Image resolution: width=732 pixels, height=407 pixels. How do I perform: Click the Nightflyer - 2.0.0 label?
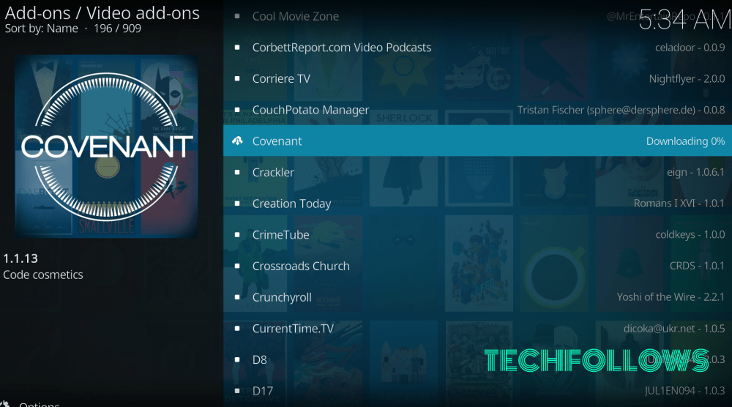click(x=687, y=79)
